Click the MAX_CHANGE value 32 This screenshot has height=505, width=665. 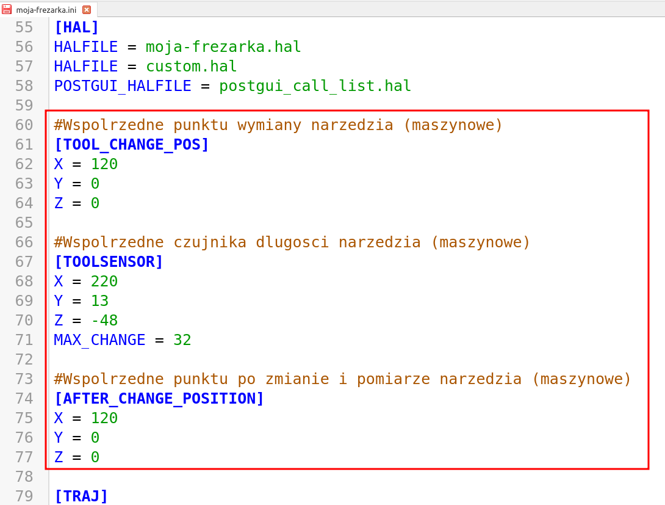coord(182,340)
